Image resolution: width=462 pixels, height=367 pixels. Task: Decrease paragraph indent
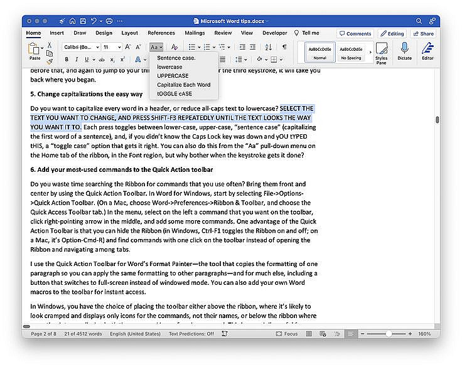tap(242, 47)
